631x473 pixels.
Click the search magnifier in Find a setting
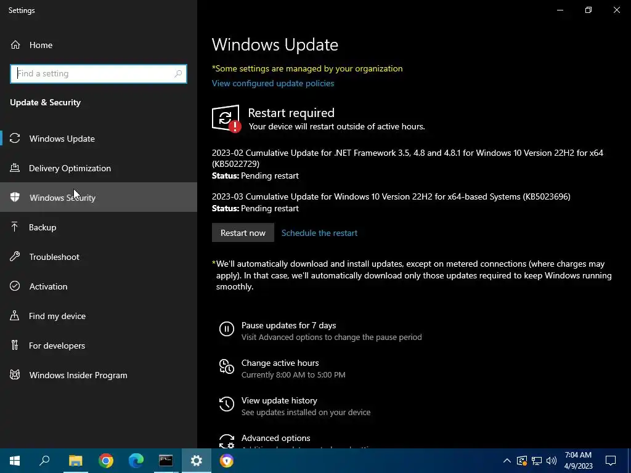178,74
